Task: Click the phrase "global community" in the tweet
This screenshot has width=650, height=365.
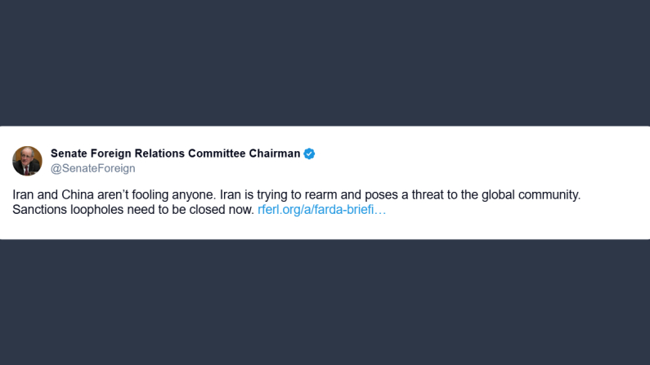Action: 532,195
